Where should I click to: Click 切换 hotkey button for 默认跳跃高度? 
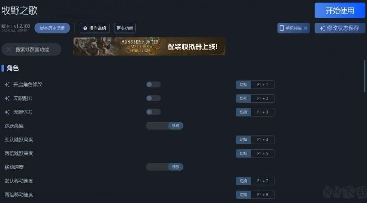point(244,139)
